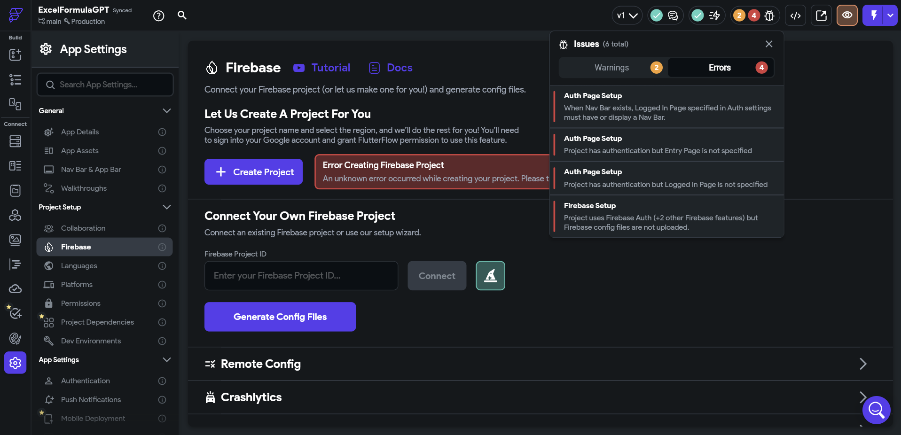This screenshot has width=901, height=435.
Task: Collapse the General settings section
Action: point(166,111)
